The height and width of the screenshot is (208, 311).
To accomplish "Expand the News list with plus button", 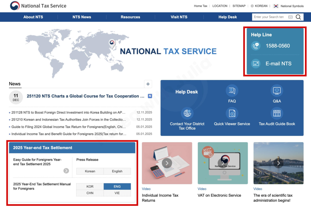I will pyautogui.click(x=148, y=84).
